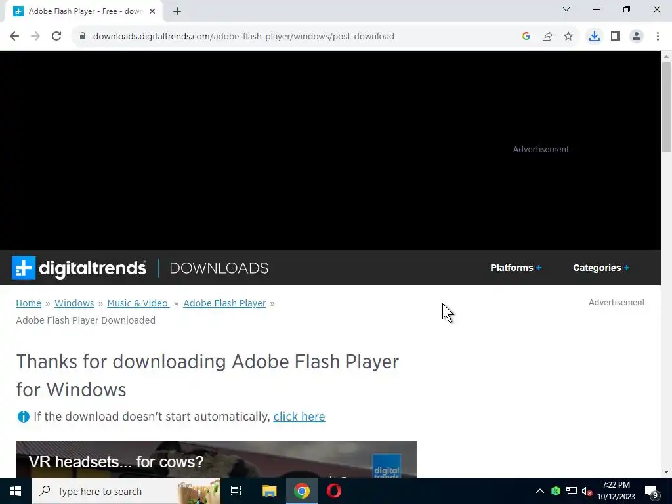This screenshot has height=504, width=672.
Task: View site information via lock icon
Action: point(83,37)
